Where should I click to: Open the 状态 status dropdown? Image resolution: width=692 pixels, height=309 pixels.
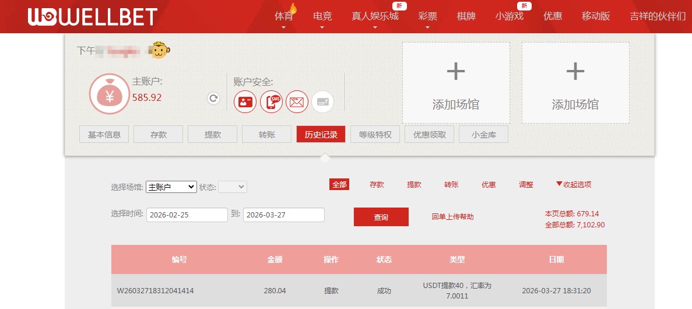point(233,187)
